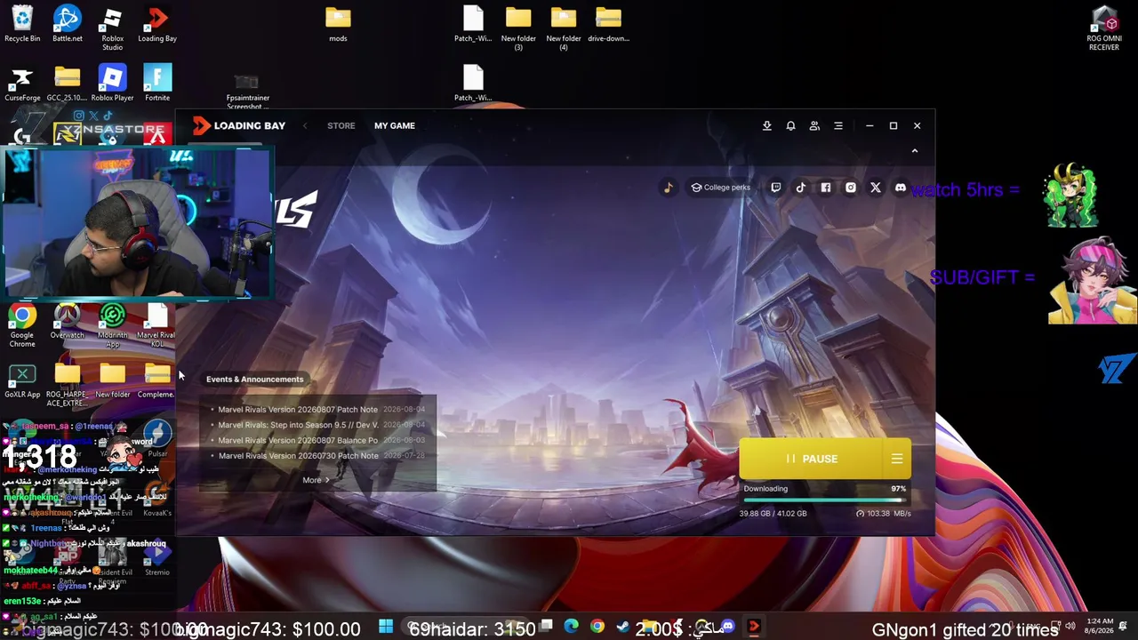Open Marvel Rivals Version 20260730 Patch Note
The width and height of the screenshot is (1138, 640).
click(x=298, y=455)
